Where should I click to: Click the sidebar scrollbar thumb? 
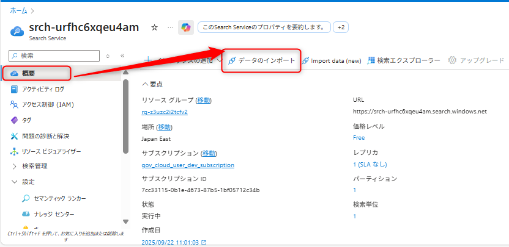pos(125,116)
